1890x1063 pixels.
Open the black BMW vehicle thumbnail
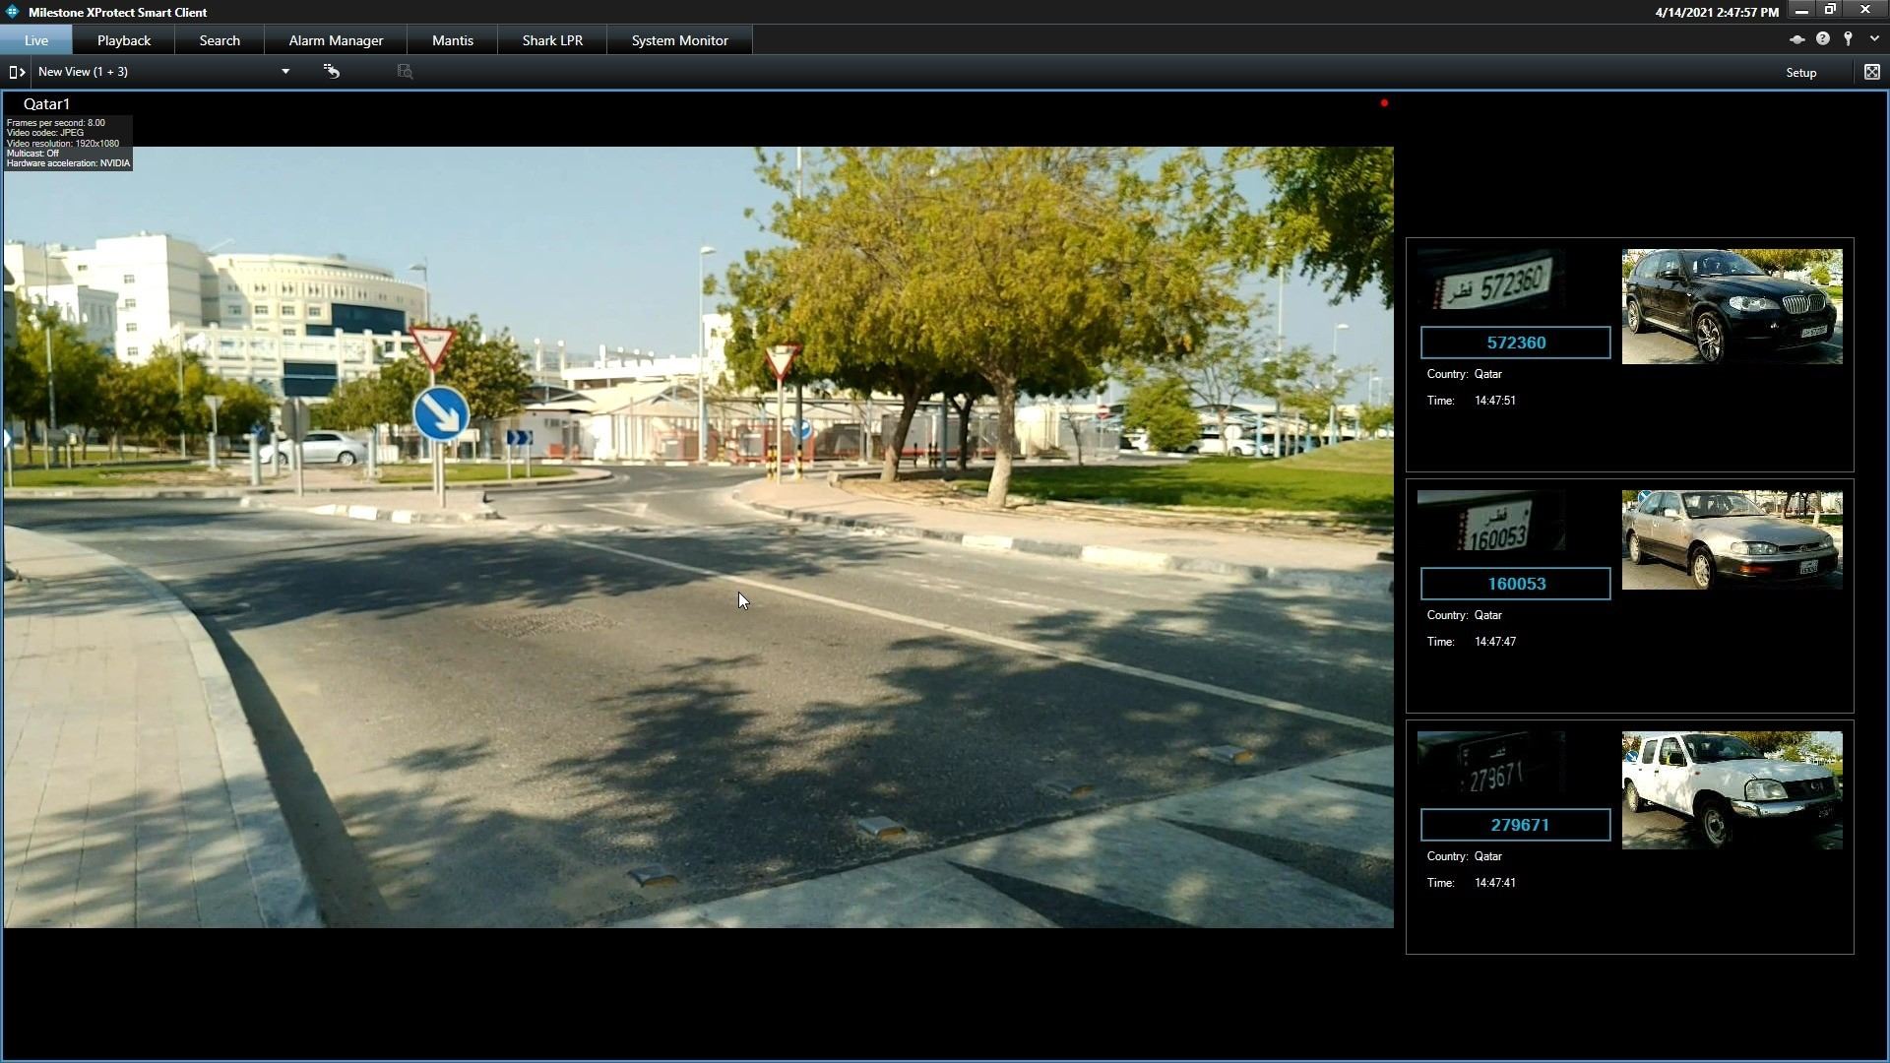[1732, 306]
